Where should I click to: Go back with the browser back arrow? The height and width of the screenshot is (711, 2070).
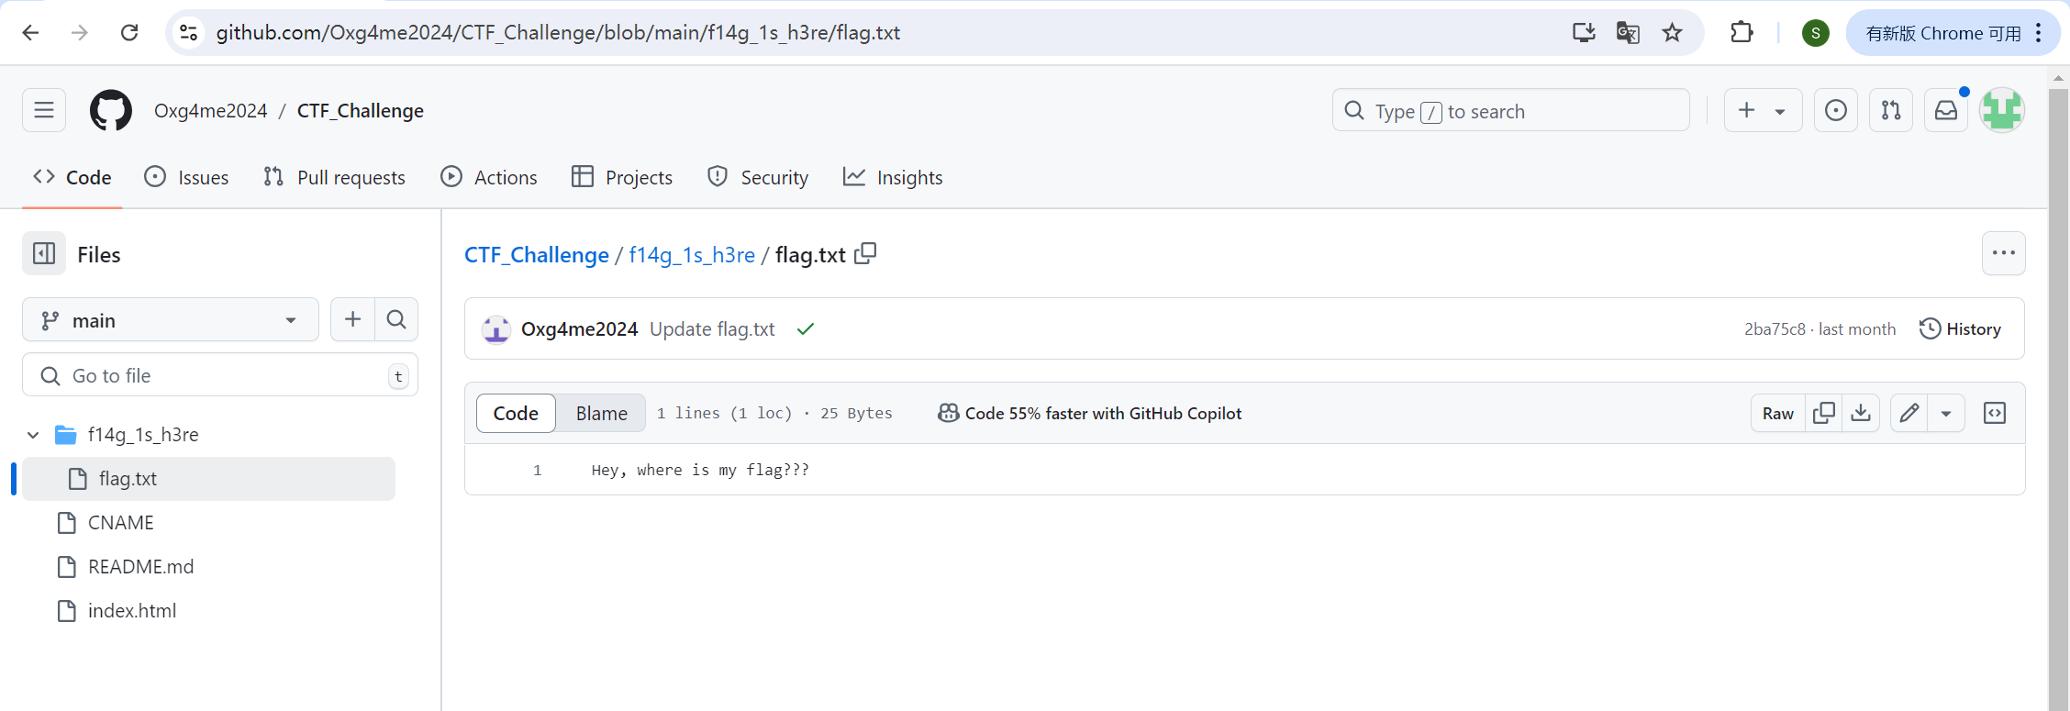pos(30,33)
